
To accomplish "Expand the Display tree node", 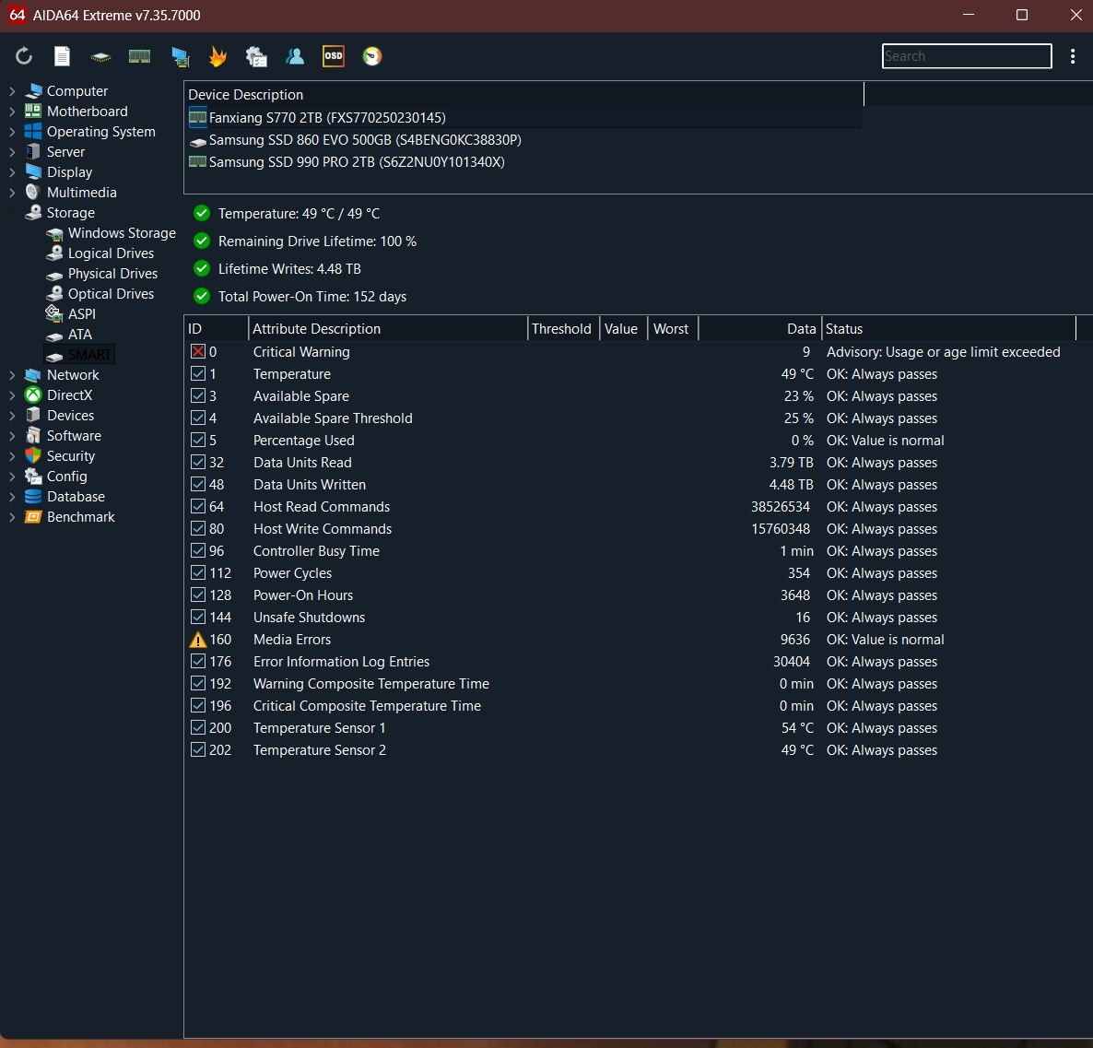I will click(x=12, y=172).
